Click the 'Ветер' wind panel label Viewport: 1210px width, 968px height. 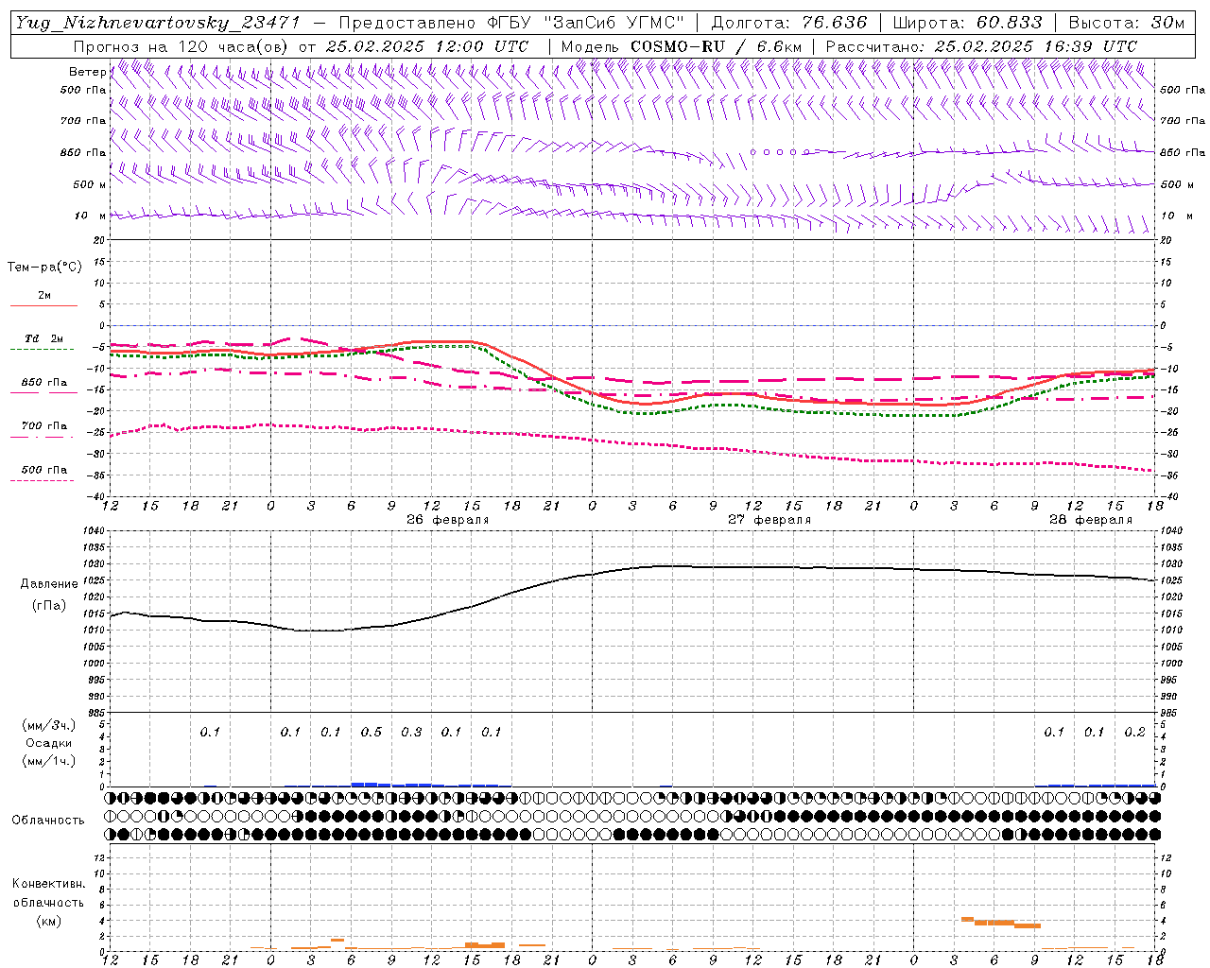click(x=87, y=72)
